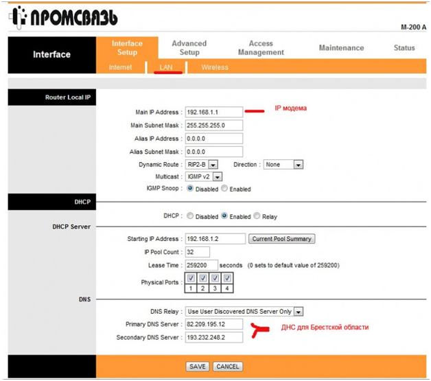Select DHCP Disabled radio button
The image size is (431, 381).
pyautogui.click(x=190, y=216)
